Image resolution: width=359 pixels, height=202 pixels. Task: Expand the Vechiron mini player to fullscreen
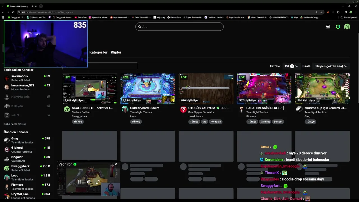pos(98,182)
